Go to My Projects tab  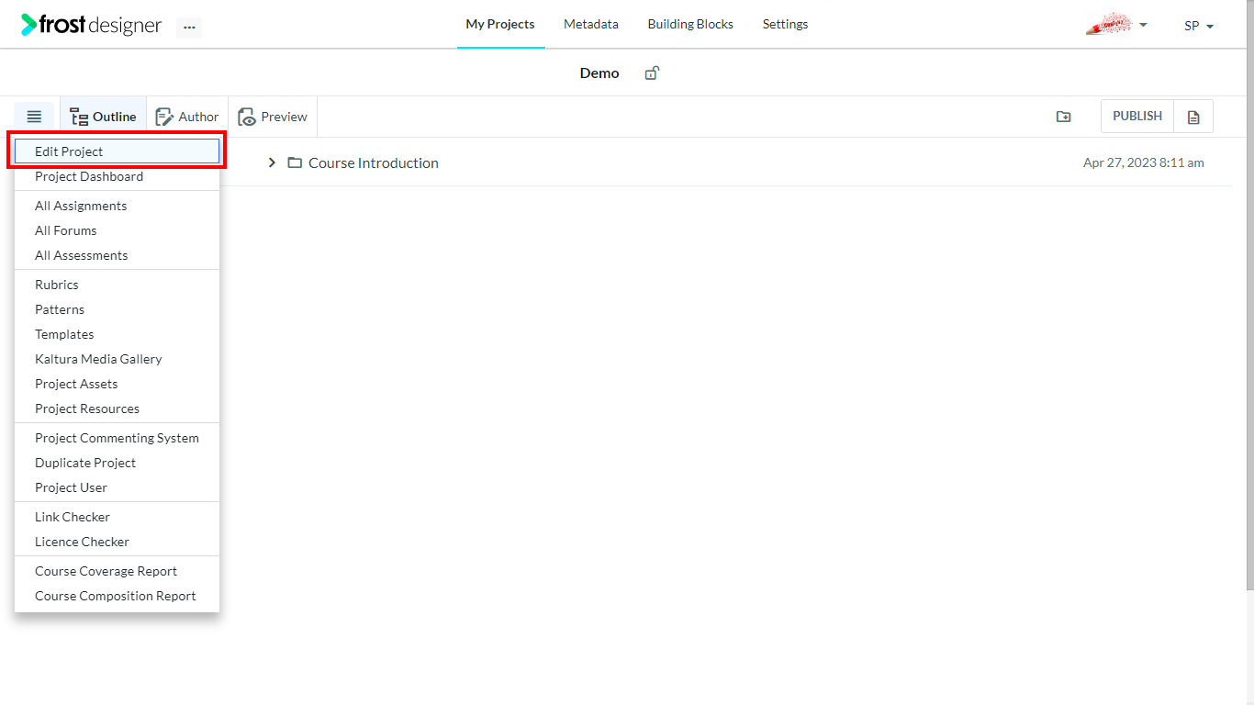coord(500,24)
